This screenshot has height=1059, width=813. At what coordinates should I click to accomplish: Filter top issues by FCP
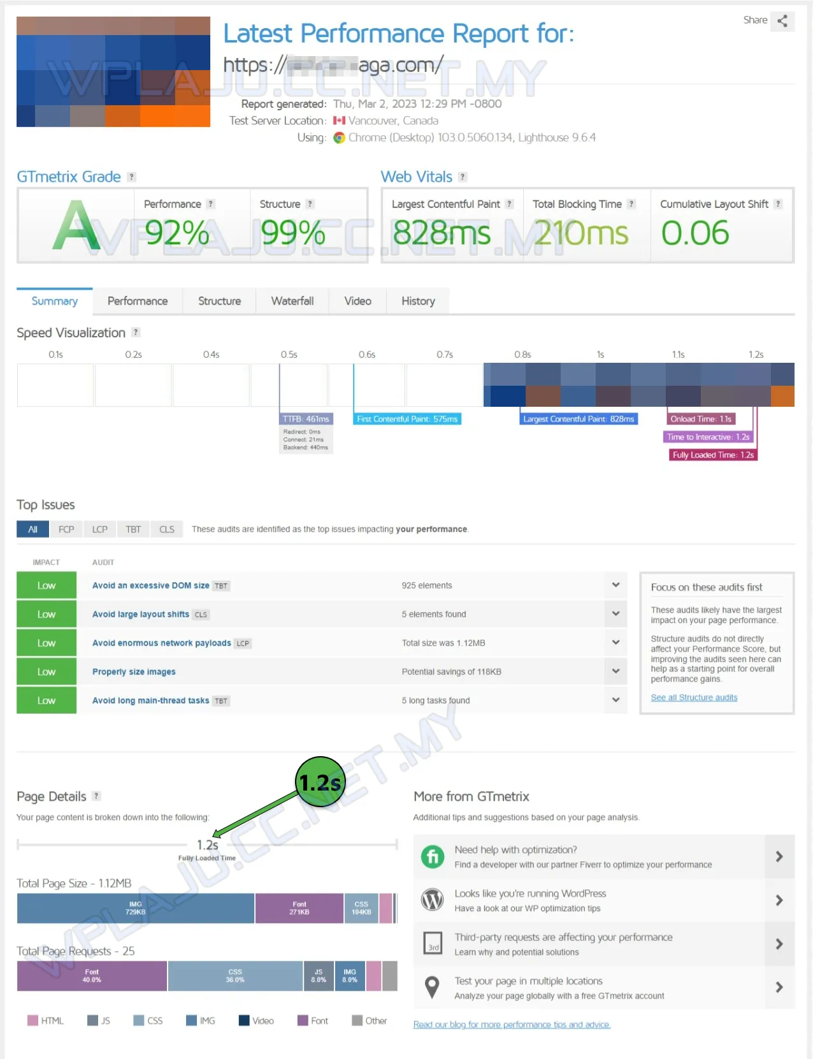[x=66, y=529]
